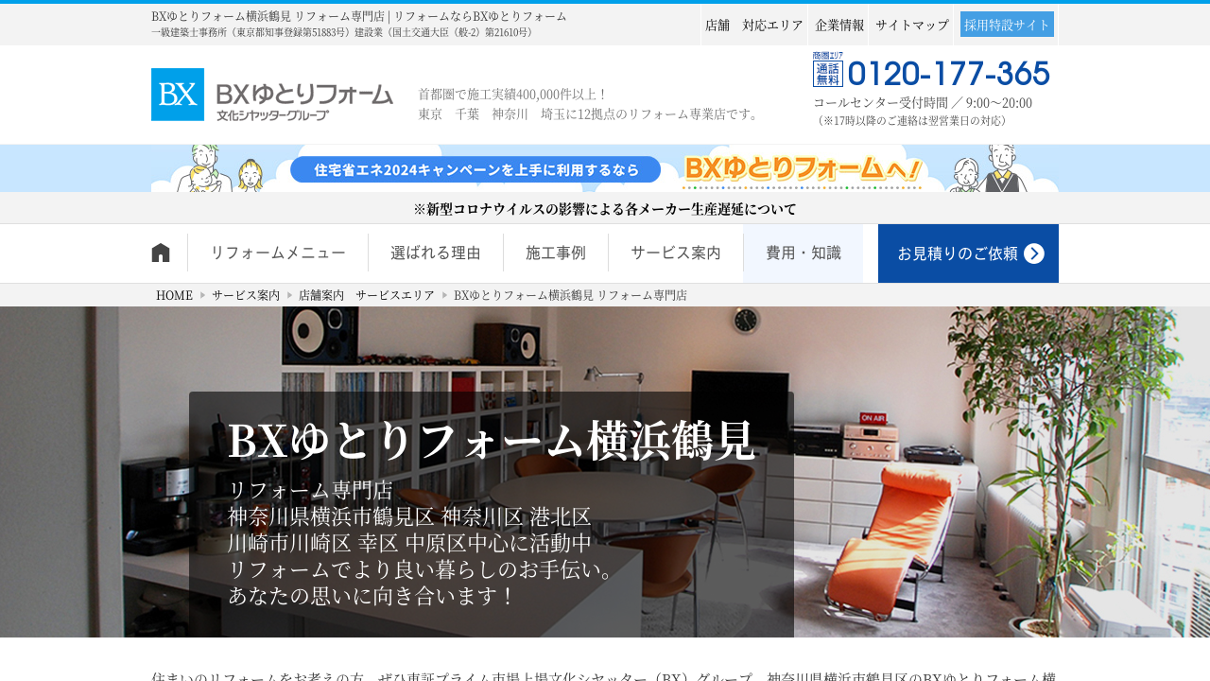Open the サービス案内 navigation item
Image resolution: width=1210 pixels, height=681 pixels.
pyautogui.click(x=676, y=253)
